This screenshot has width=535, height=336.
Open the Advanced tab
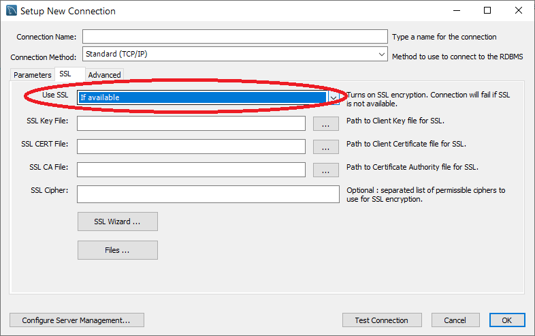(104, 75)
